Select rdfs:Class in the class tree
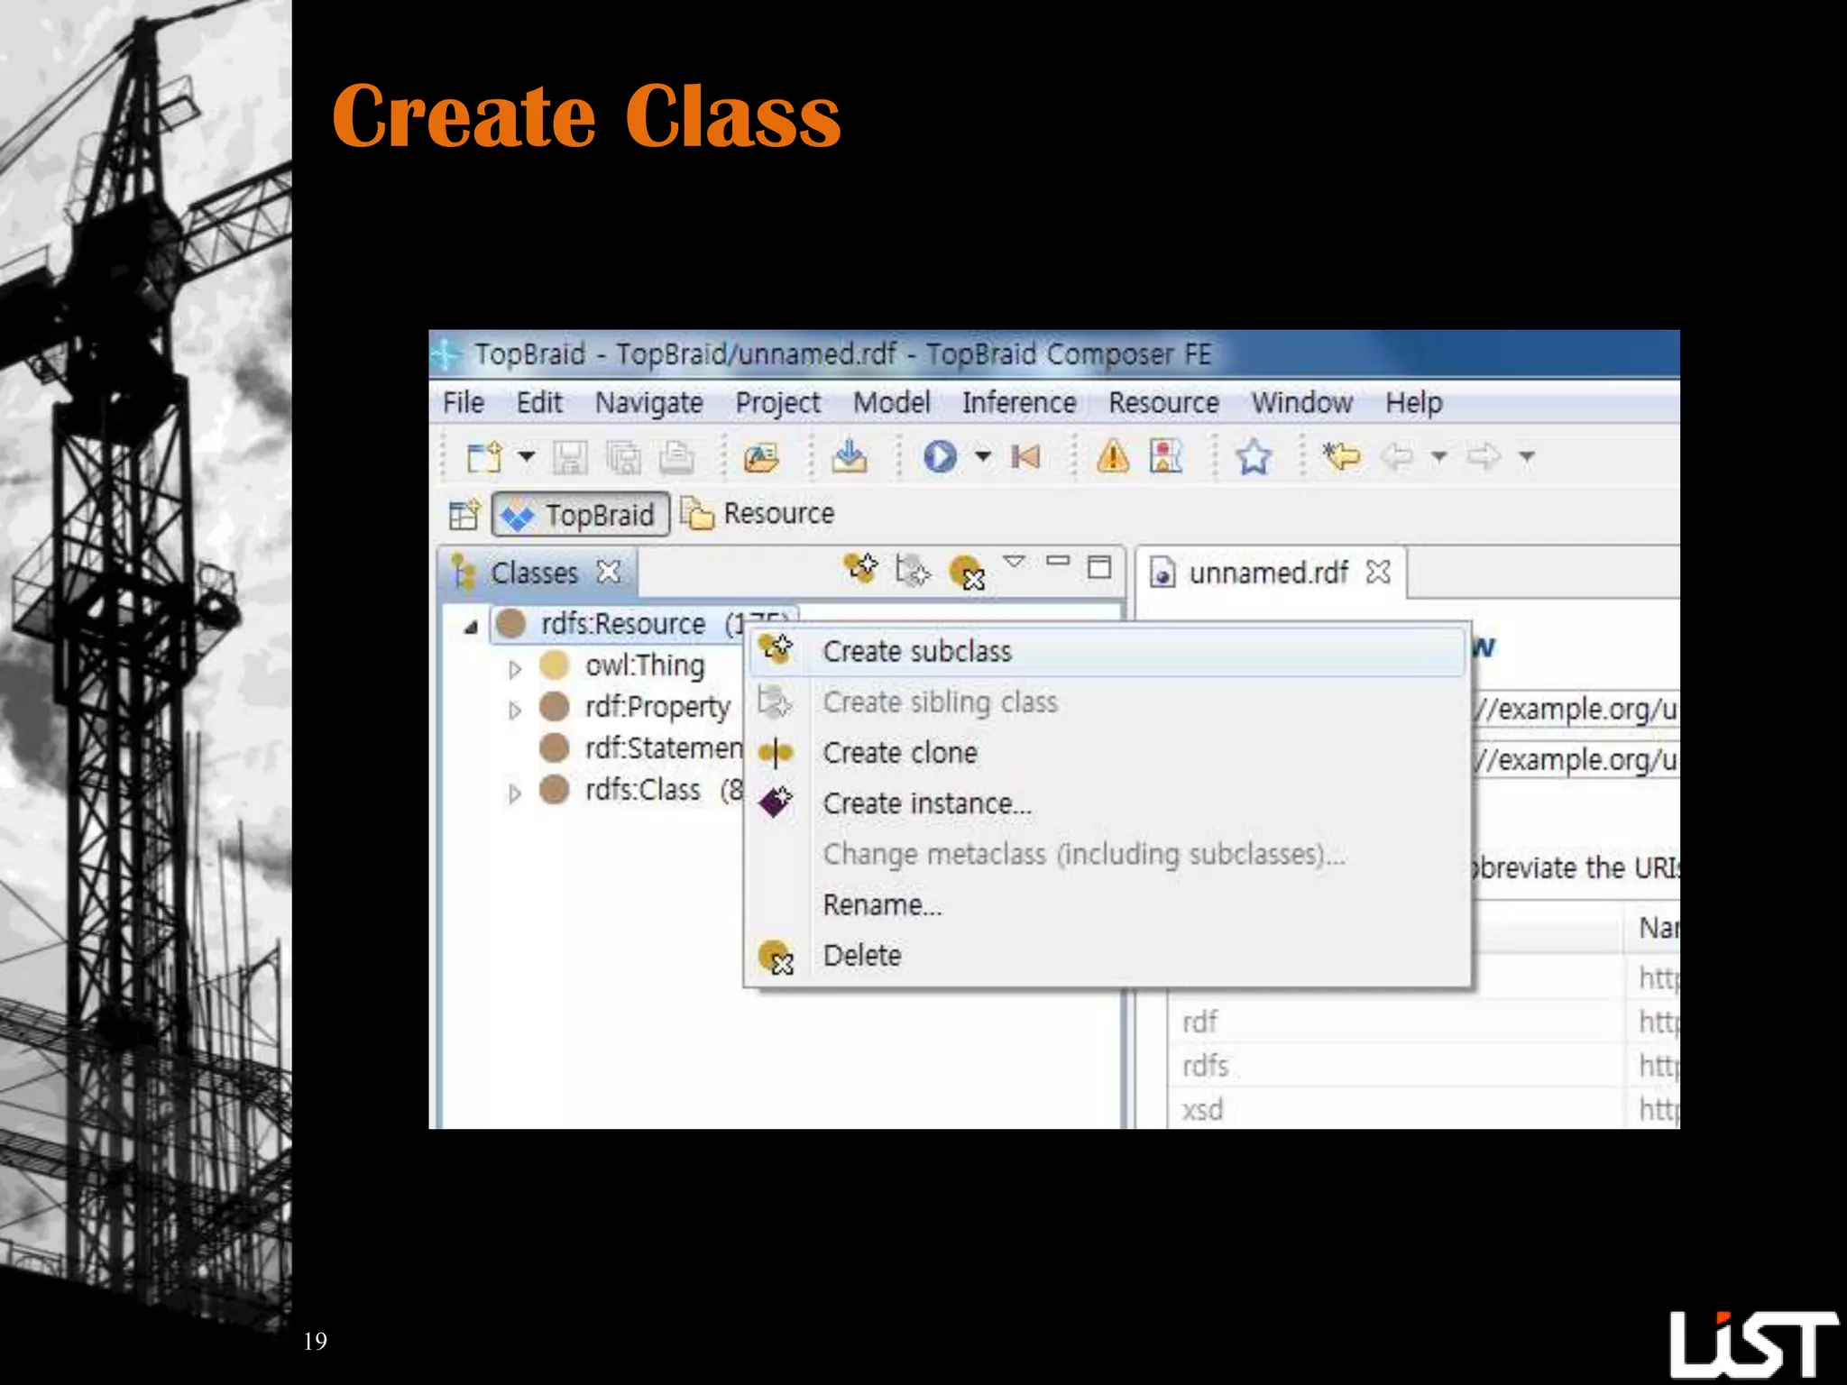1847x1385 pixels. [x=642, y=790]
